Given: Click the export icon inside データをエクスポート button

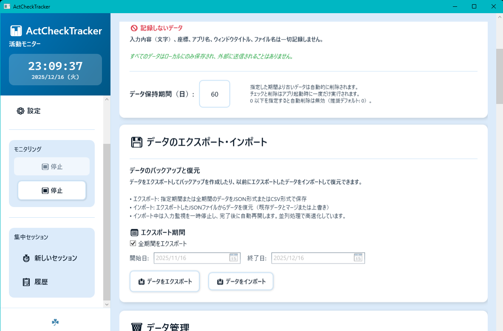Looking at the screenshot, I should pyautogui.click(x=141, y=281).
